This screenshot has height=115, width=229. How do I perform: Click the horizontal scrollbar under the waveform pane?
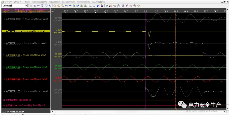coord(139,111)
